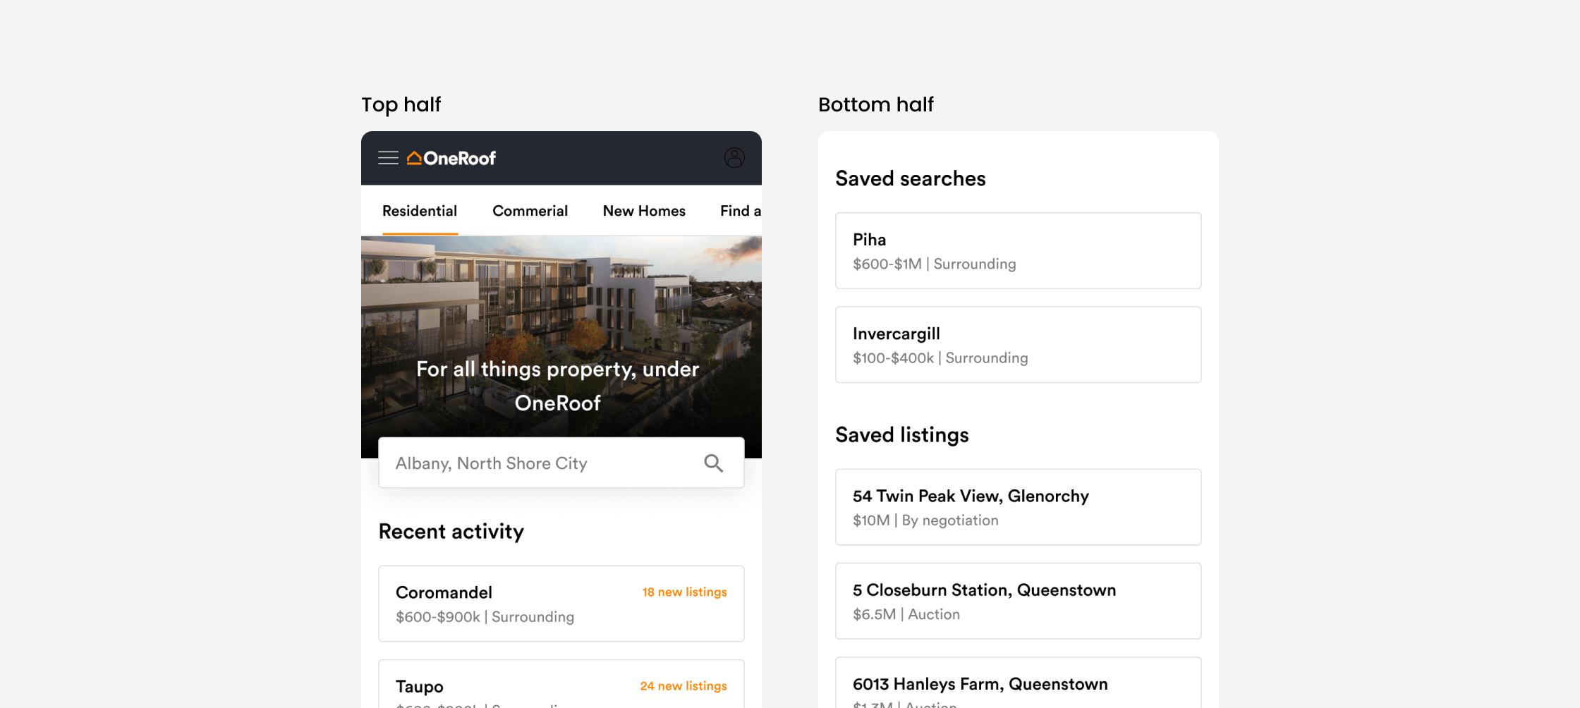This screenshot has width=1580, height=708.
Task: Select the Residential tab
Action: 420,211
